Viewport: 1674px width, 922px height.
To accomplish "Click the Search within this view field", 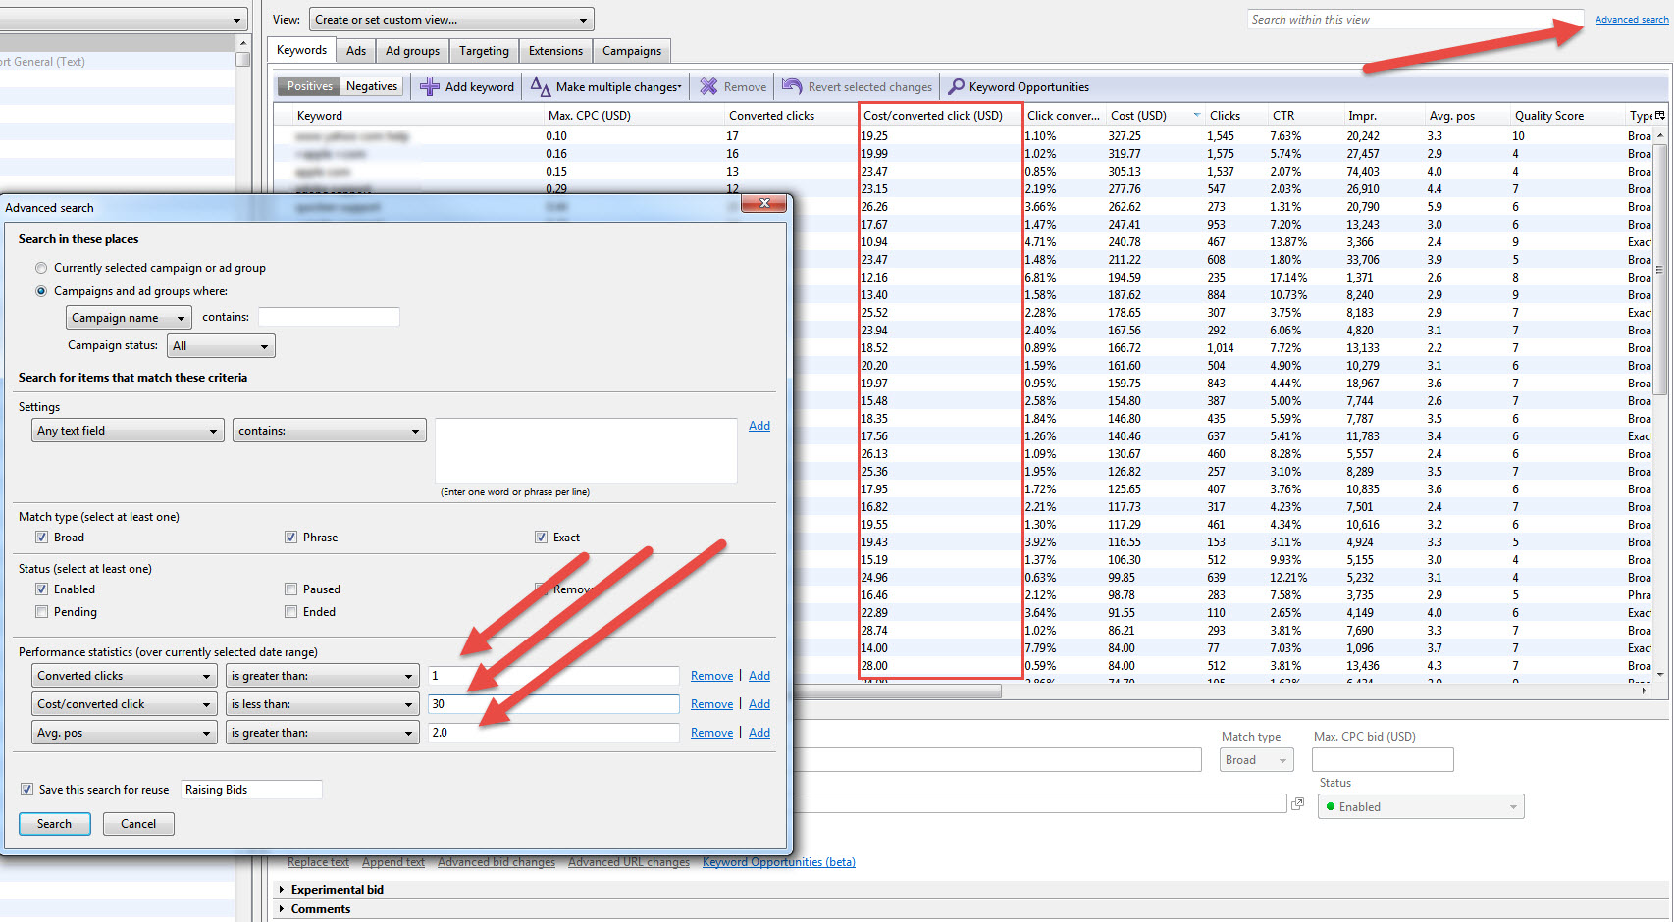I will point(1413,20).
